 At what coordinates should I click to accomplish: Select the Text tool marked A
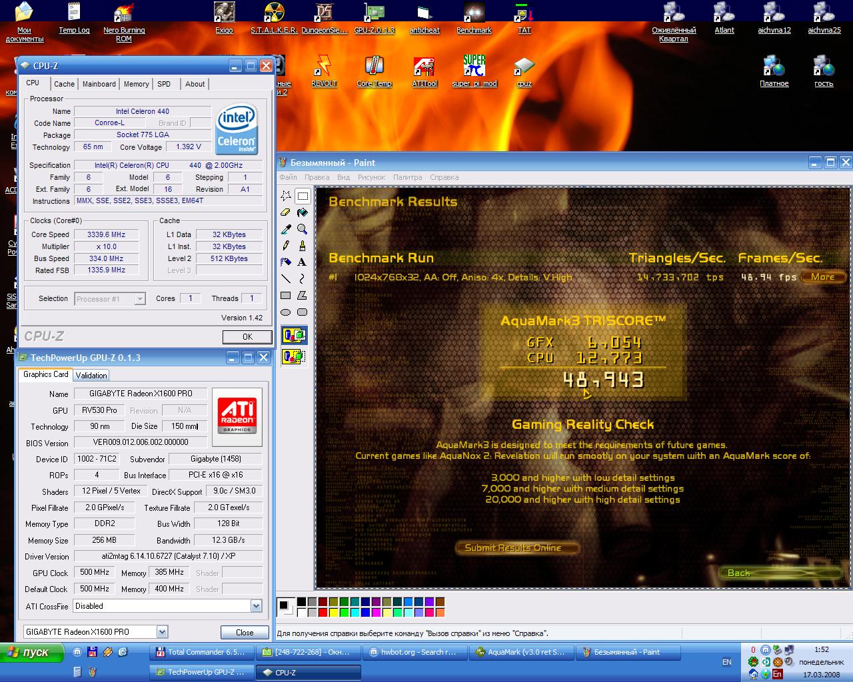pos(303,262)
